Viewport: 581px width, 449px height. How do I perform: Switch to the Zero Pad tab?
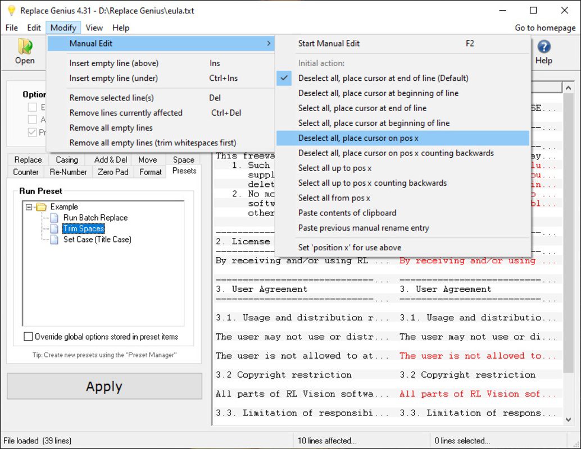click(113, 172)
